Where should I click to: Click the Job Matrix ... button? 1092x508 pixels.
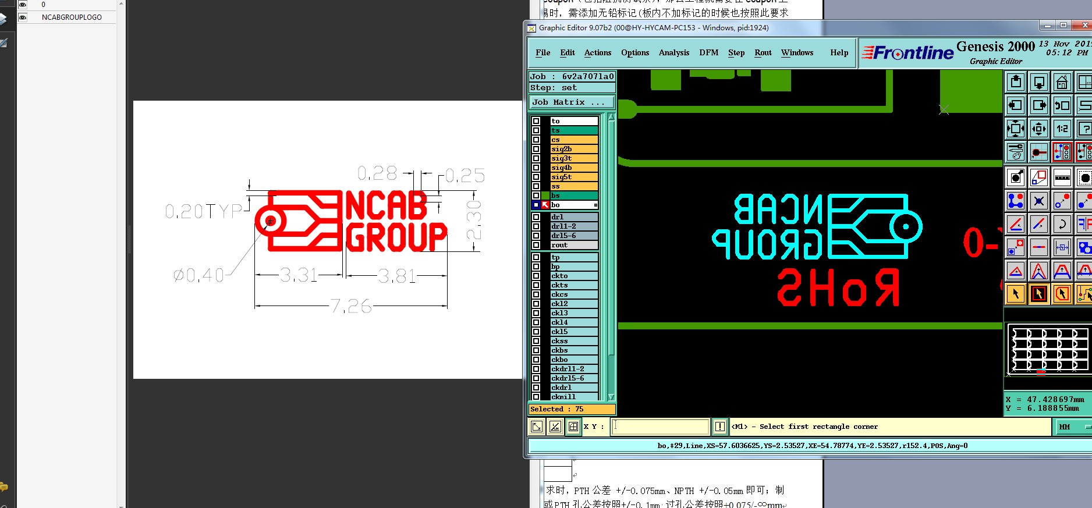pos(572,102)
